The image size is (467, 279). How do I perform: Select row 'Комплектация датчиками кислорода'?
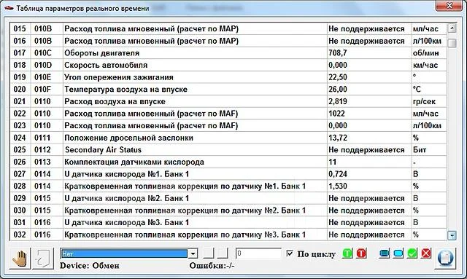point(228,162)
